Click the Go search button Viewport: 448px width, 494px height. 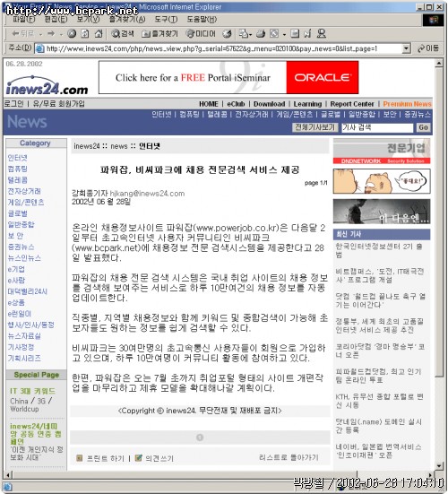423,127
